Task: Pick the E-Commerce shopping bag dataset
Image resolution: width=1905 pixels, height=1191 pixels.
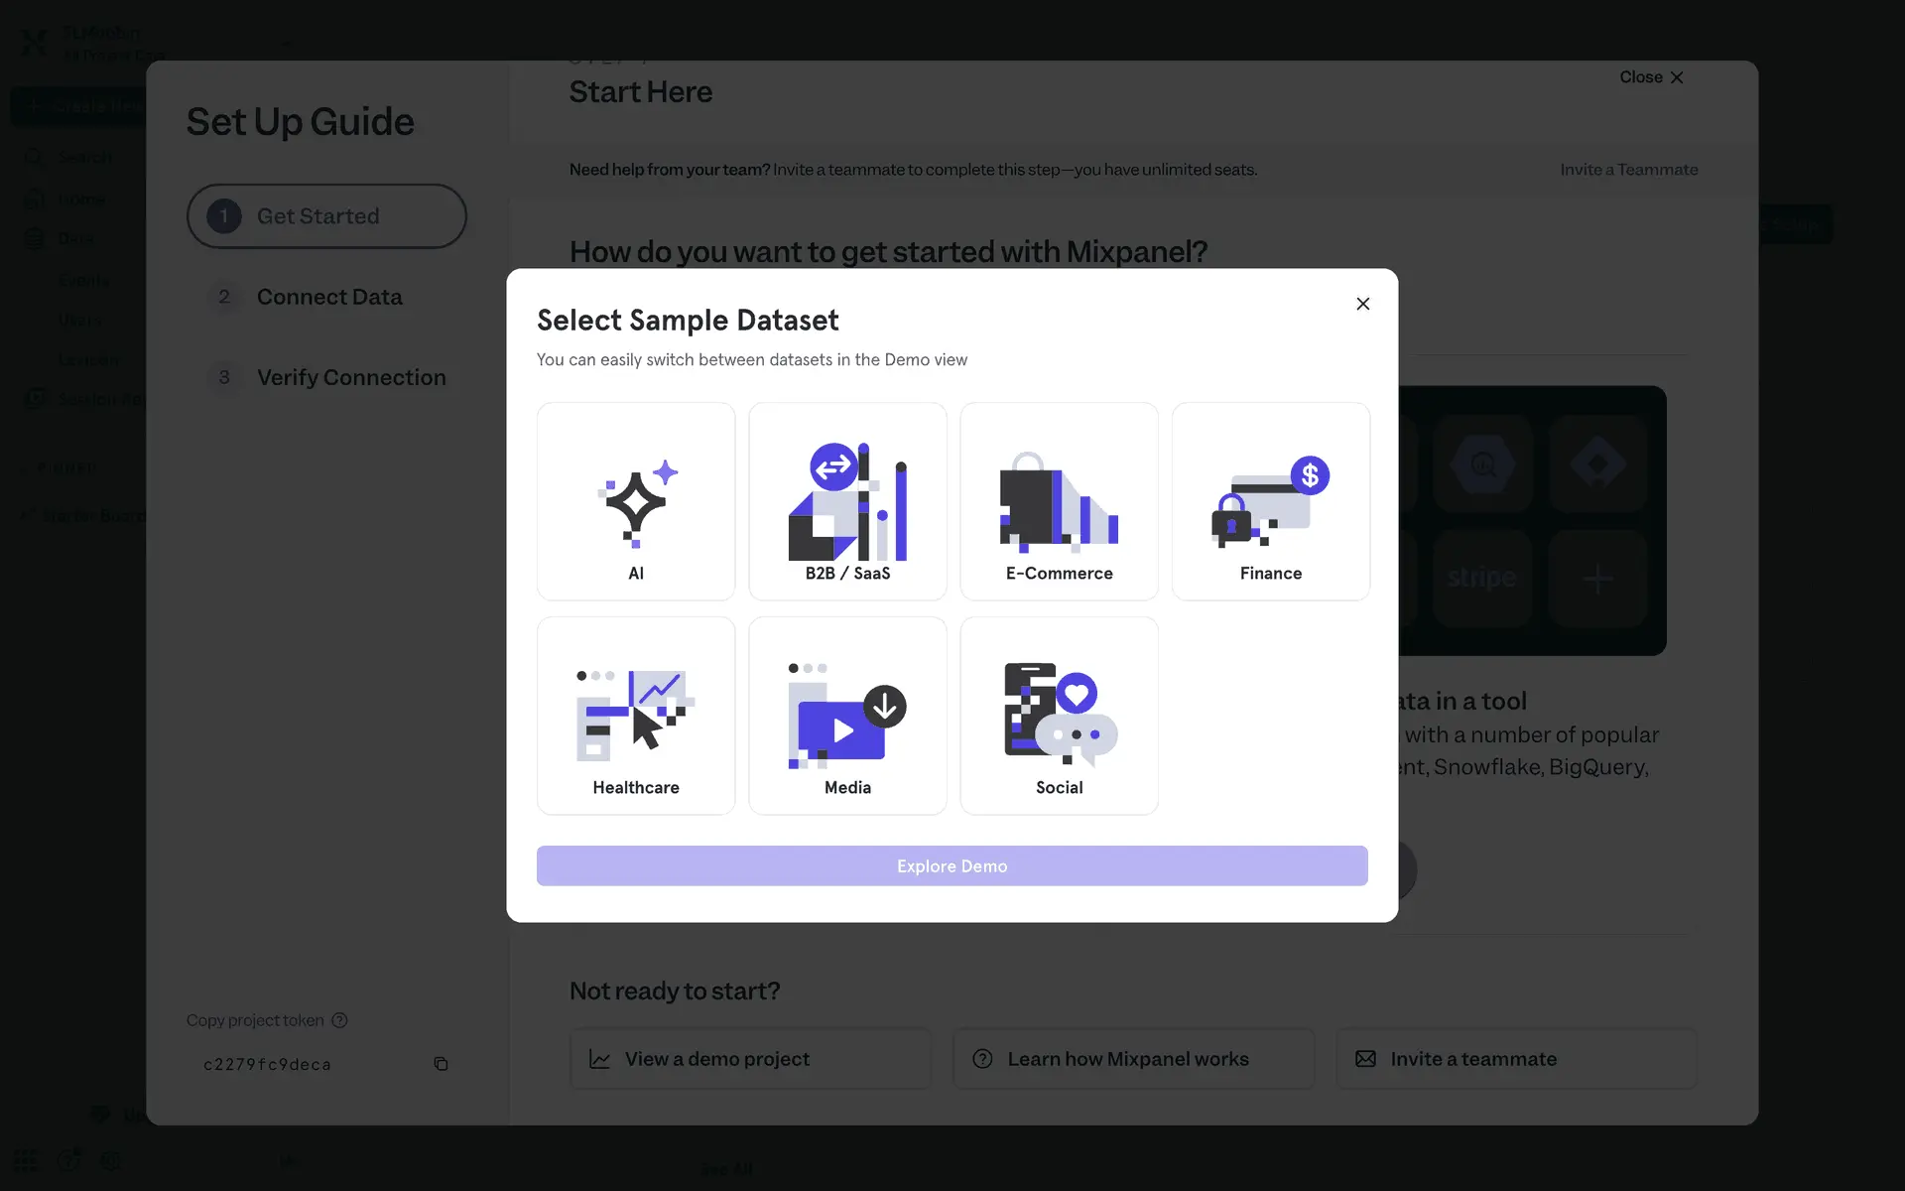Action: (x=1059, y=501)
